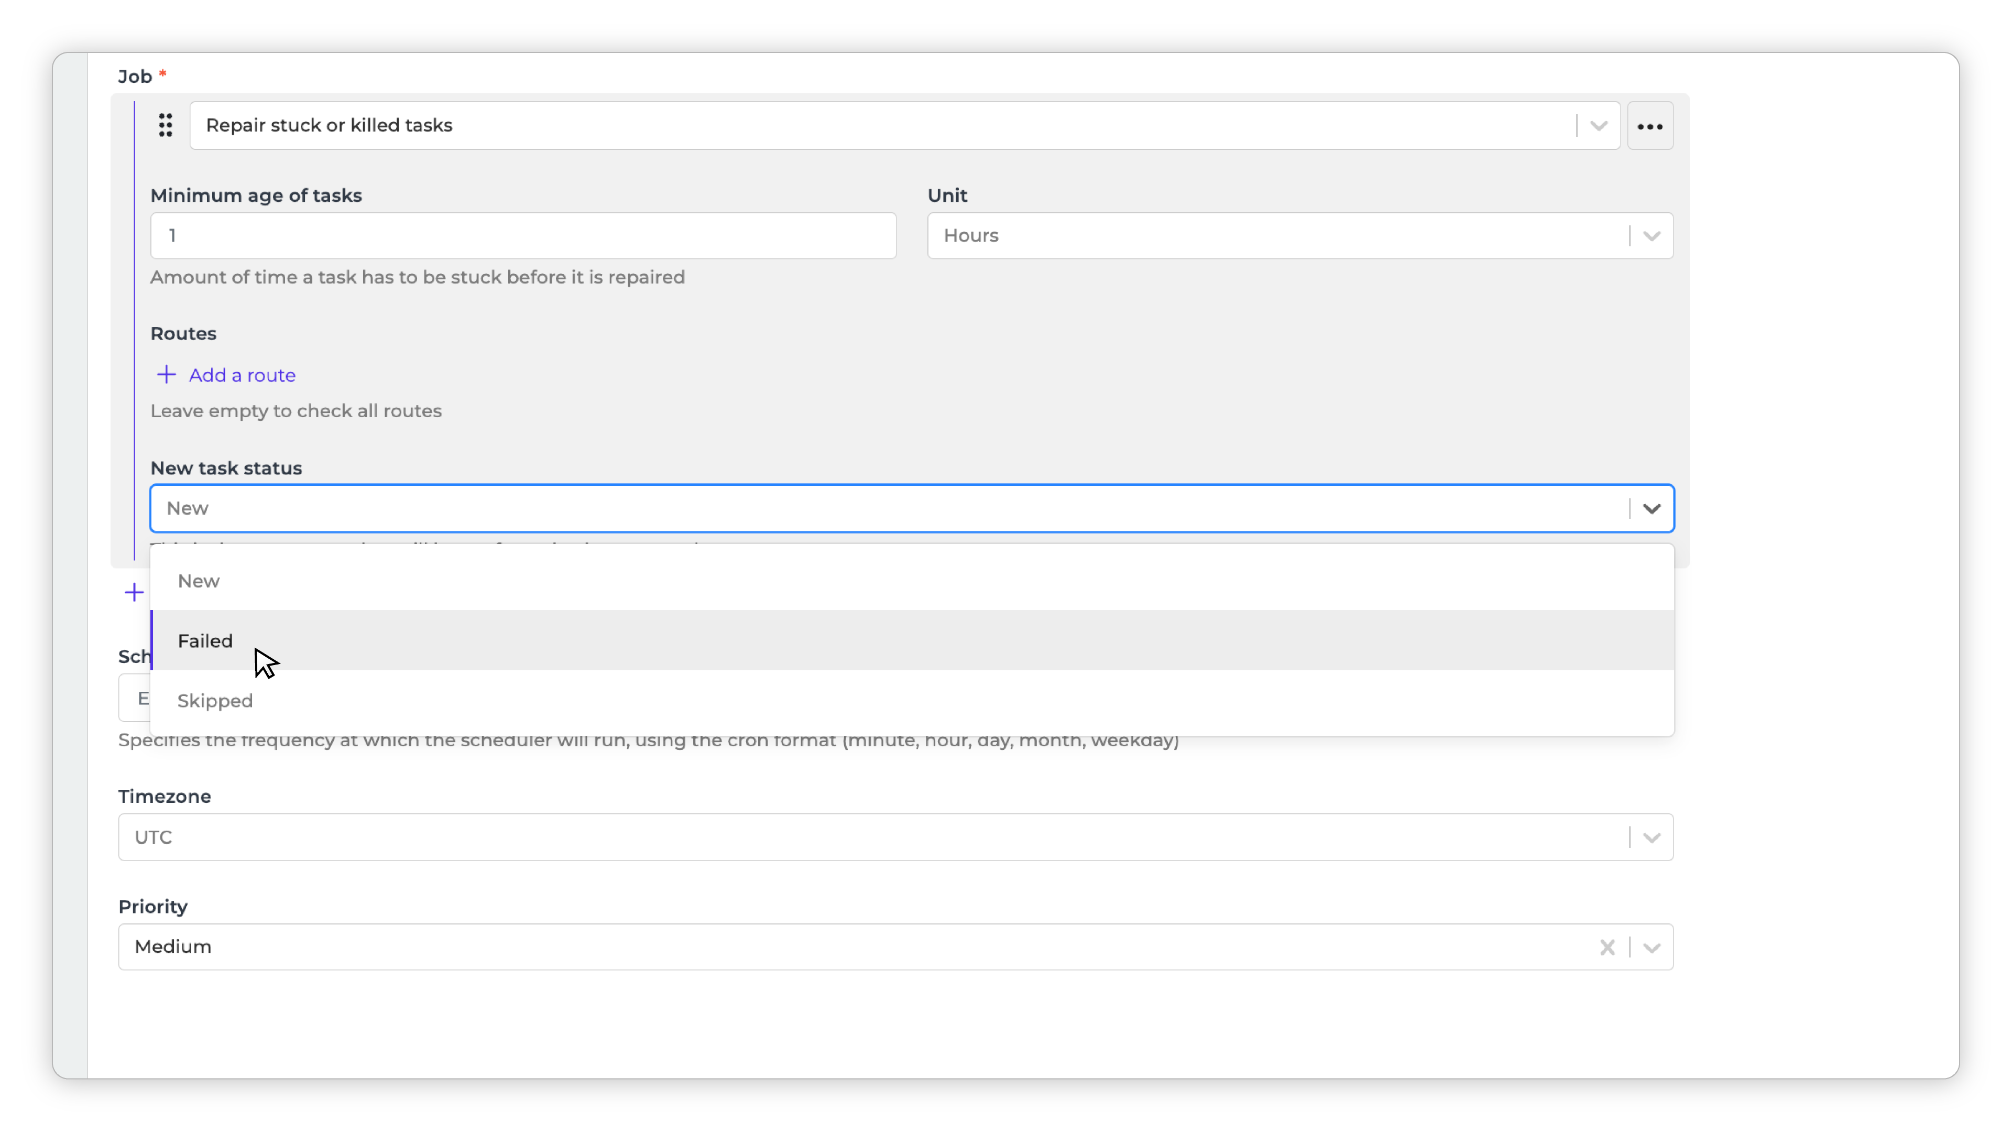2012x1132 pixels.
Task: Expand the Priority dropdown chevron
Action: [1651, 948]
